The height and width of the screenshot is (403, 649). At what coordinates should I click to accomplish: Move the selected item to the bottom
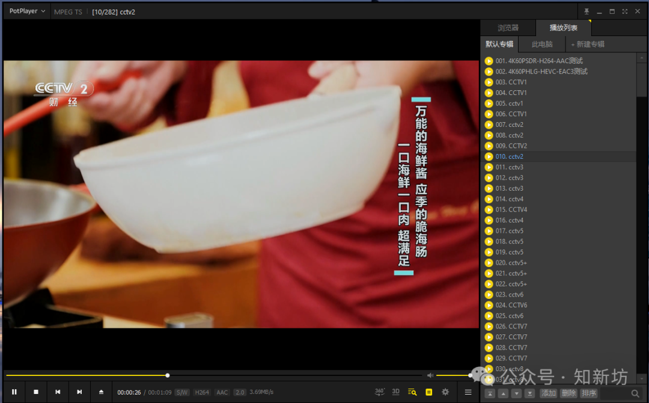(530, 393)
